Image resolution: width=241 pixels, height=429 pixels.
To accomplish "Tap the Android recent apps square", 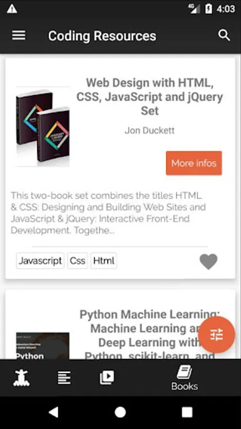I will (187, 412).
